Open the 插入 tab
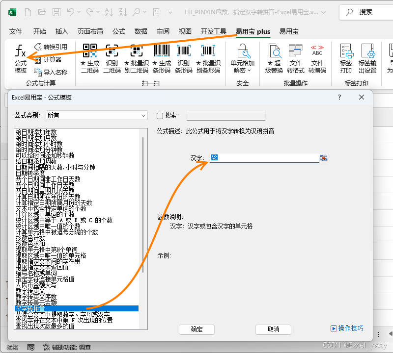This screenshot has height=353, width=393. pyautogui.click(x=62, y=31)
